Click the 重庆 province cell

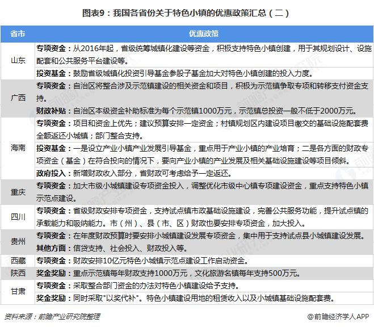18,192
